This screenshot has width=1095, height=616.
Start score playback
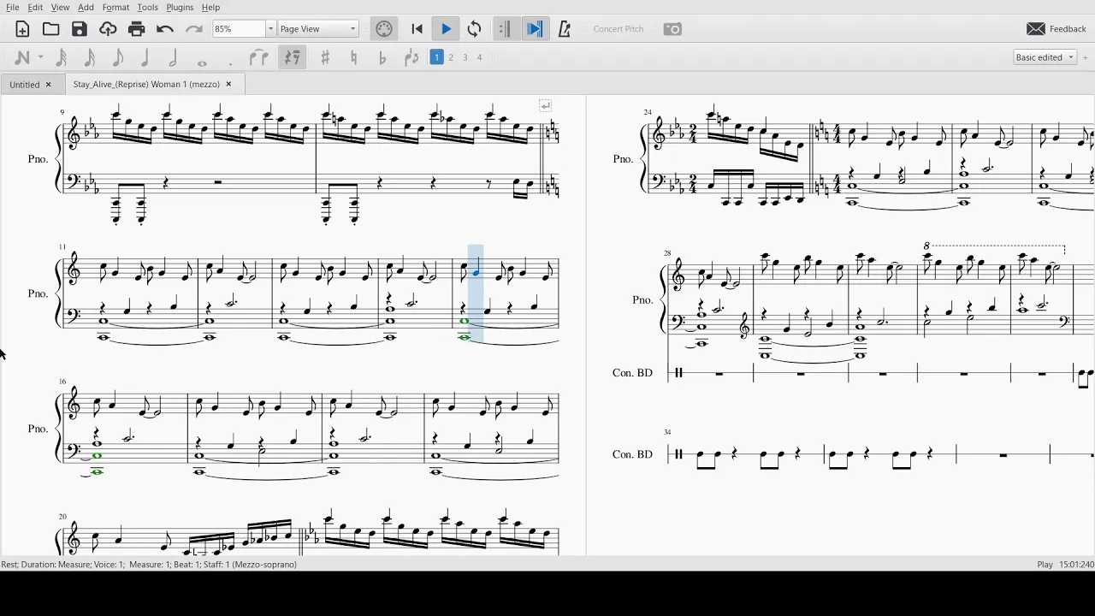[x=446, y=29]
